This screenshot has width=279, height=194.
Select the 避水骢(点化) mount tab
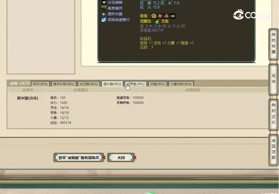[x=112, y=84]
